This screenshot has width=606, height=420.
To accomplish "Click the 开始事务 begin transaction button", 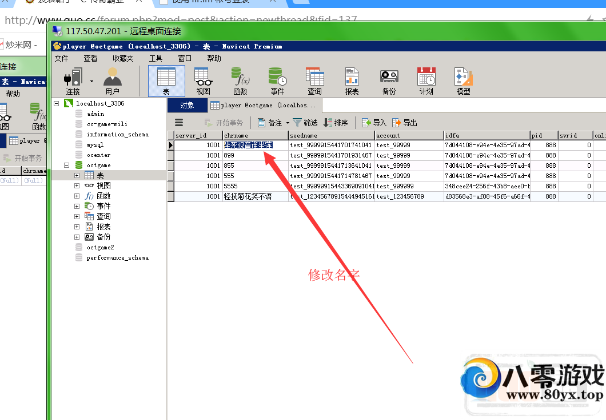I will tap(224, 123).
